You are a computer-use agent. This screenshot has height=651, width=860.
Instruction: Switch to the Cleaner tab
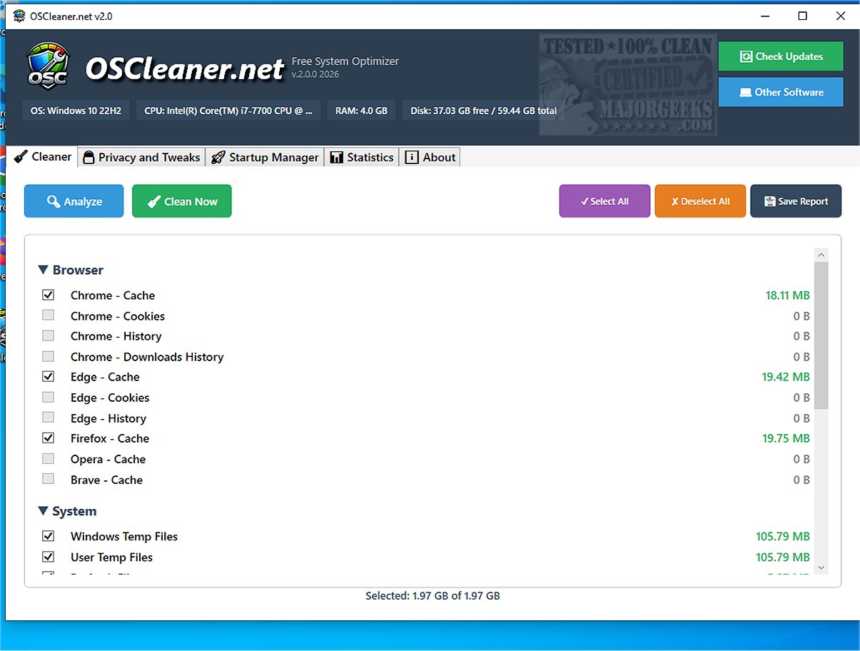[43, 157]
